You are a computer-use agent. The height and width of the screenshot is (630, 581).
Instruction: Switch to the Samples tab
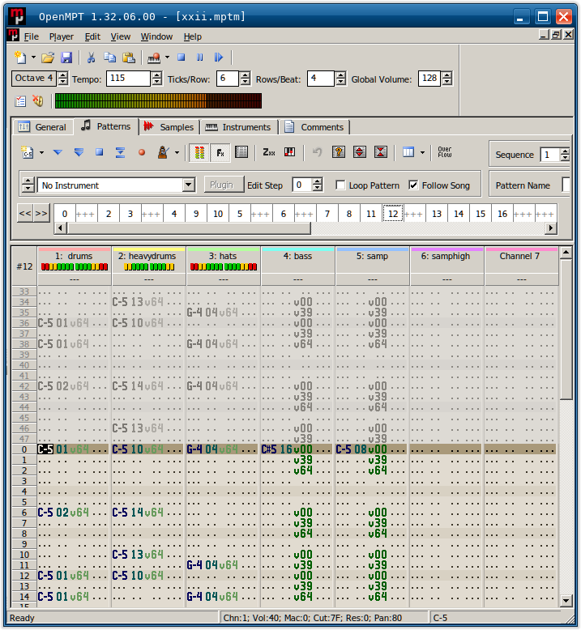pos(169,127)
